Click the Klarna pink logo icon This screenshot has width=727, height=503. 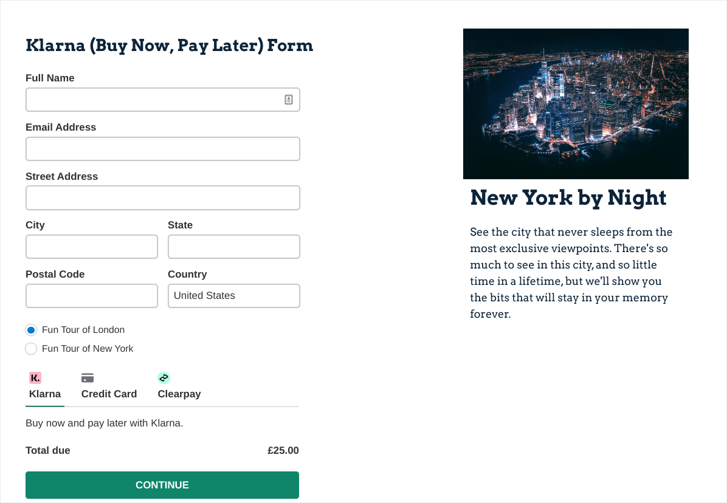pyautogui.click(x=35, y=377)
